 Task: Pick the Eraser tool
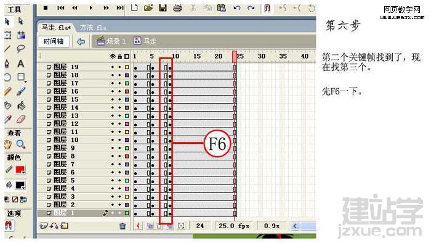click(x=21, y=120)
